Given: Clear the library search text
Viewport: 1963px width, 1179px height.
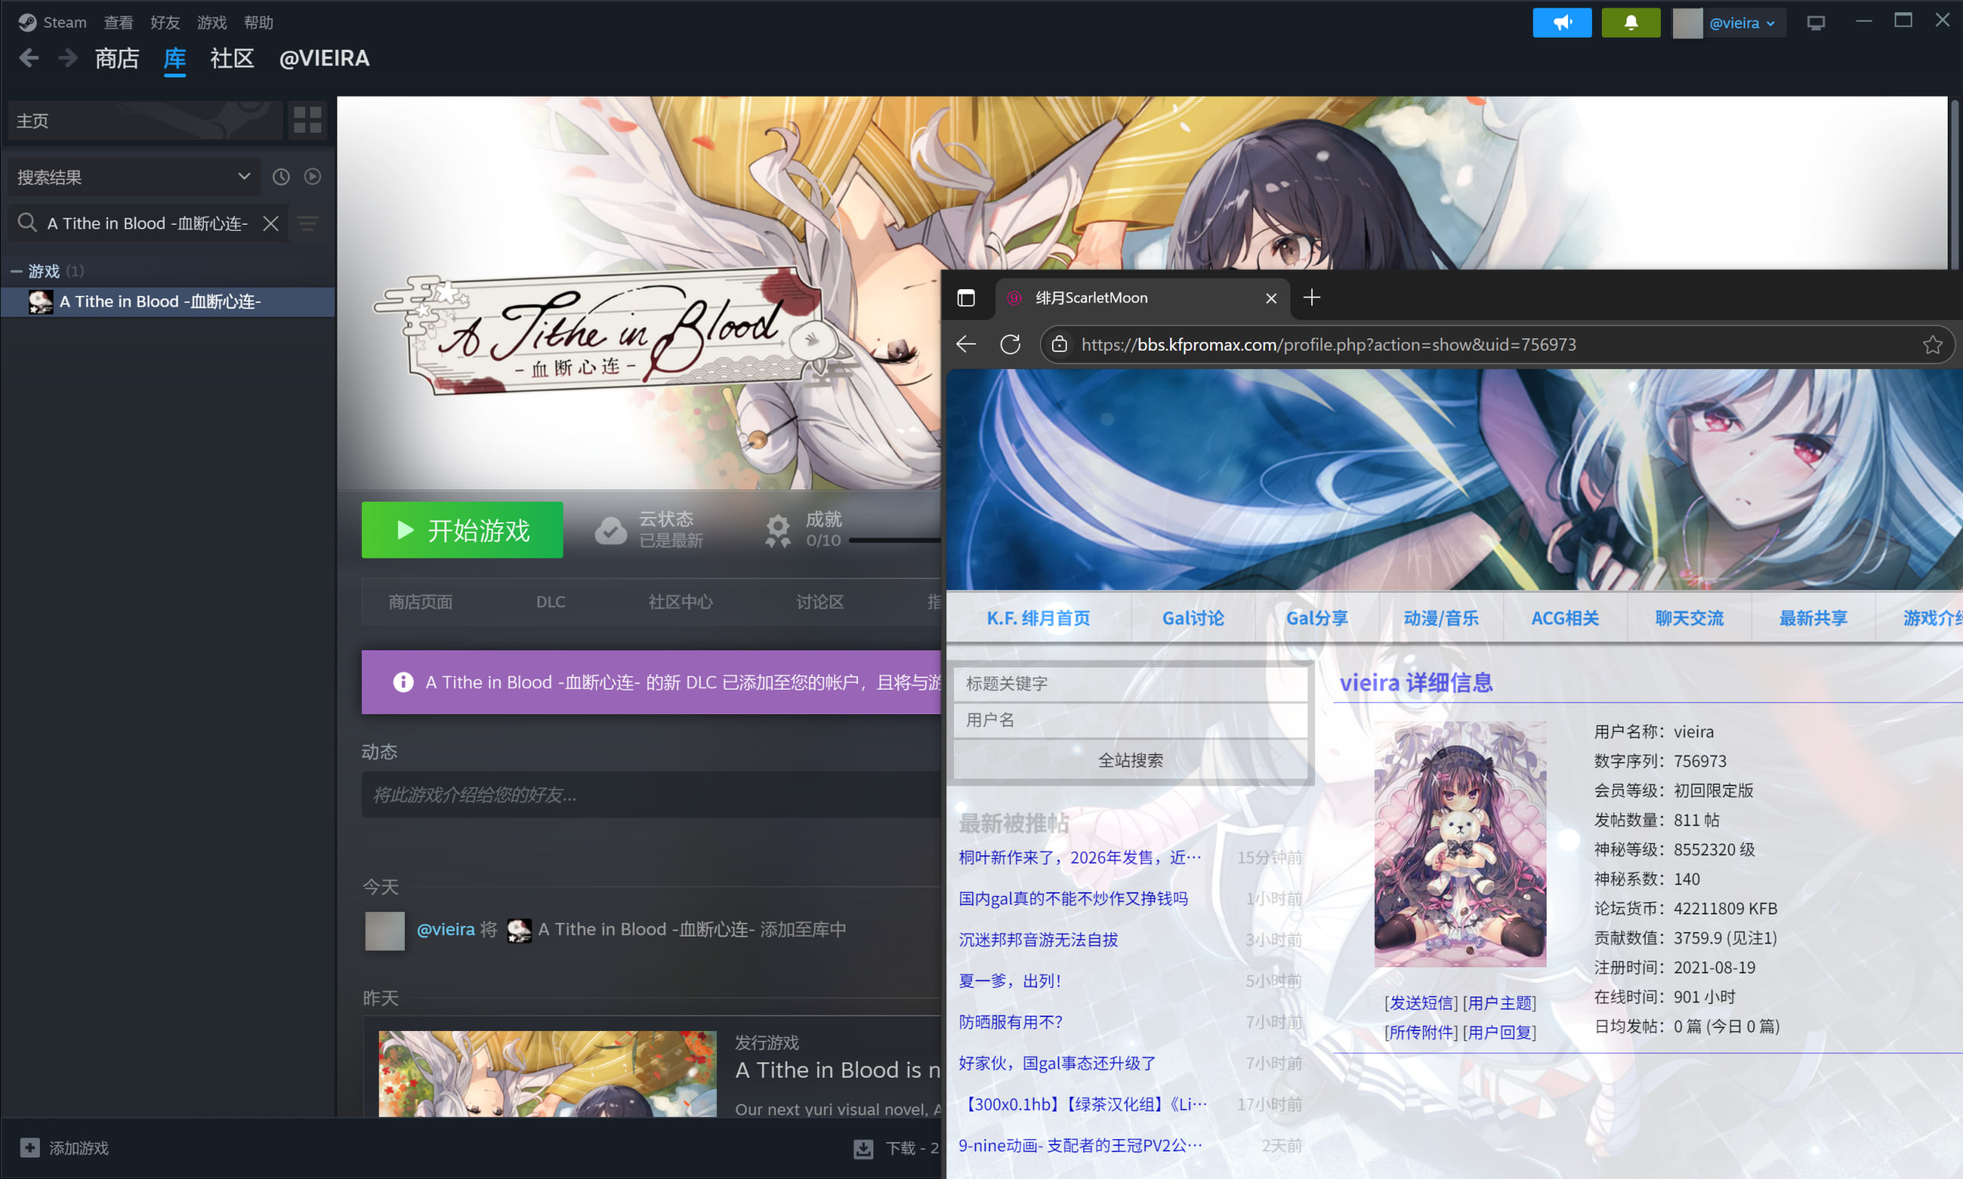Looking at the screenshot, I should (x=271, y=223).
